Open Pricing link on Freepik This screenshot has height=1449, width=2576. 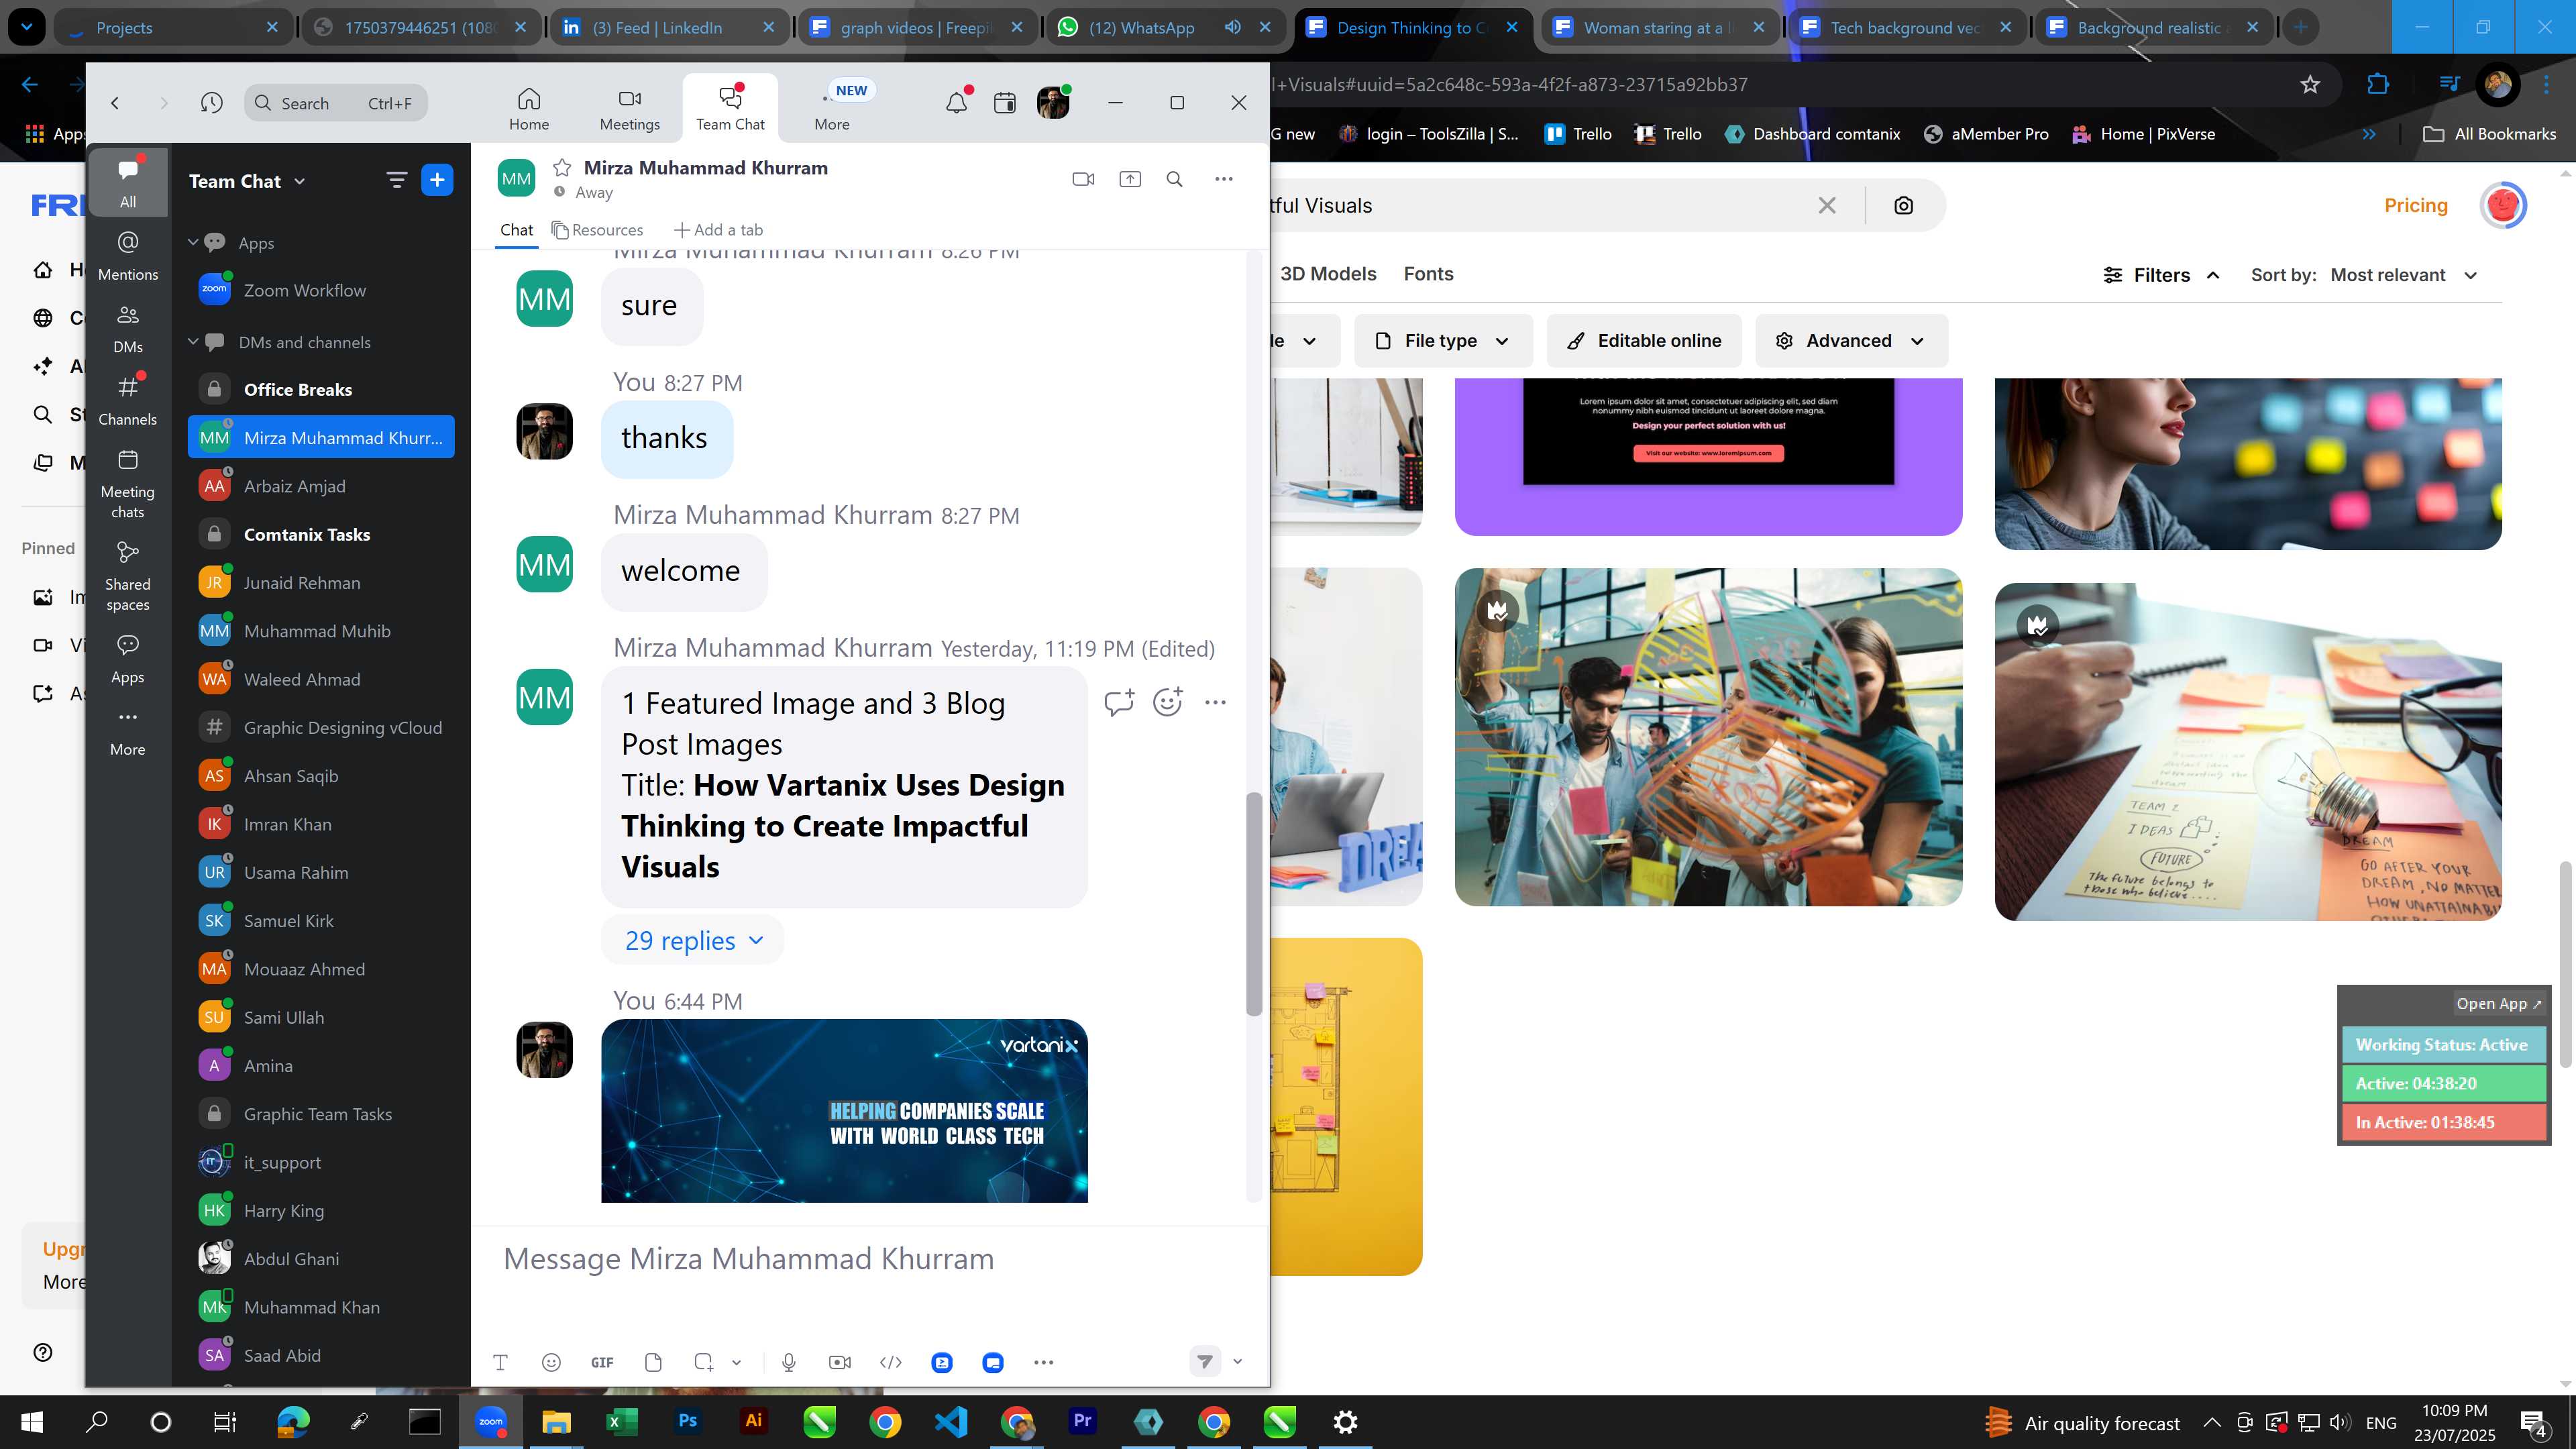click(2415, 205)
